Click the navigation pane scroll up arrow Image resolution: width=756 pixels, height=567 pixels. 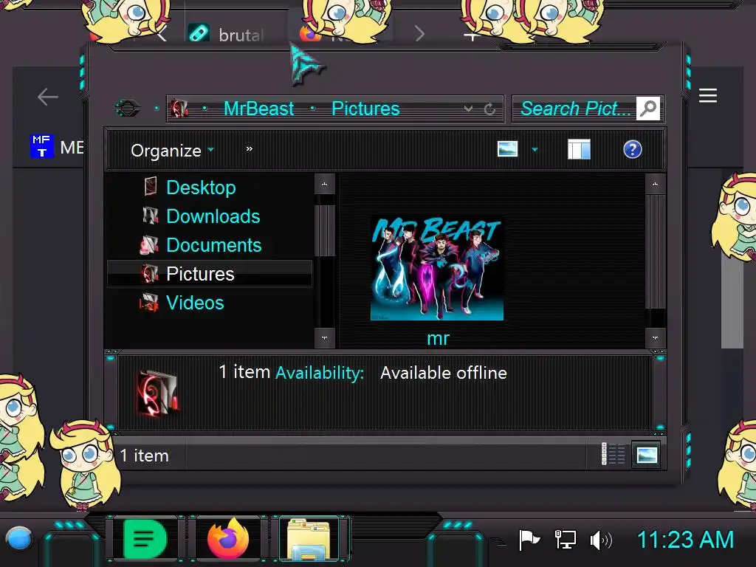pos(325,184)
